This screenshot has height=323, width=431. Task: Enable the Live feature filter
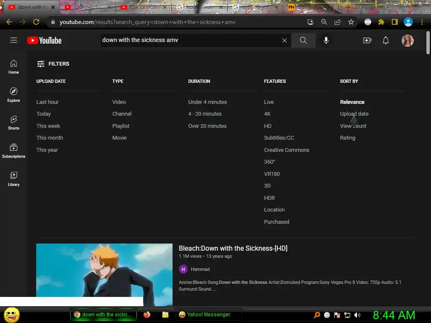[x=269, y=102]
